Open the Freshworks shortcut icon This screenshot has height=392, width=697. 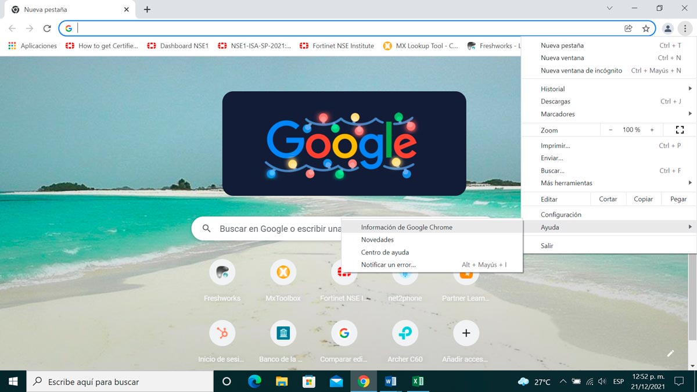point(221,272)
